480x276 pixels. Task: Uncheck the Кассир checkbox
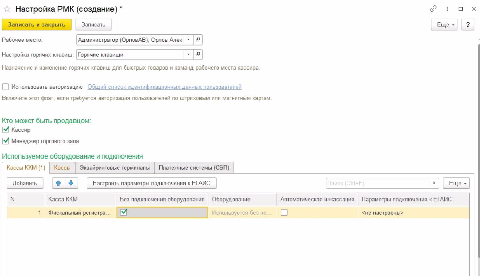[6, 130]
